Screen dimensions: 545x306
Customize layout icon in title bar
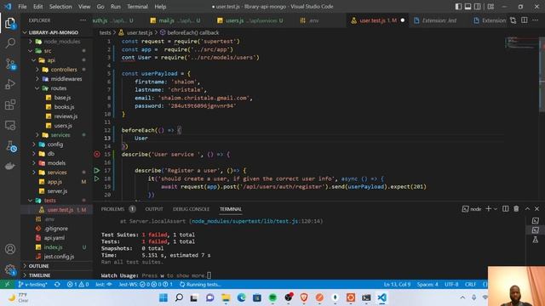[490, 7]
